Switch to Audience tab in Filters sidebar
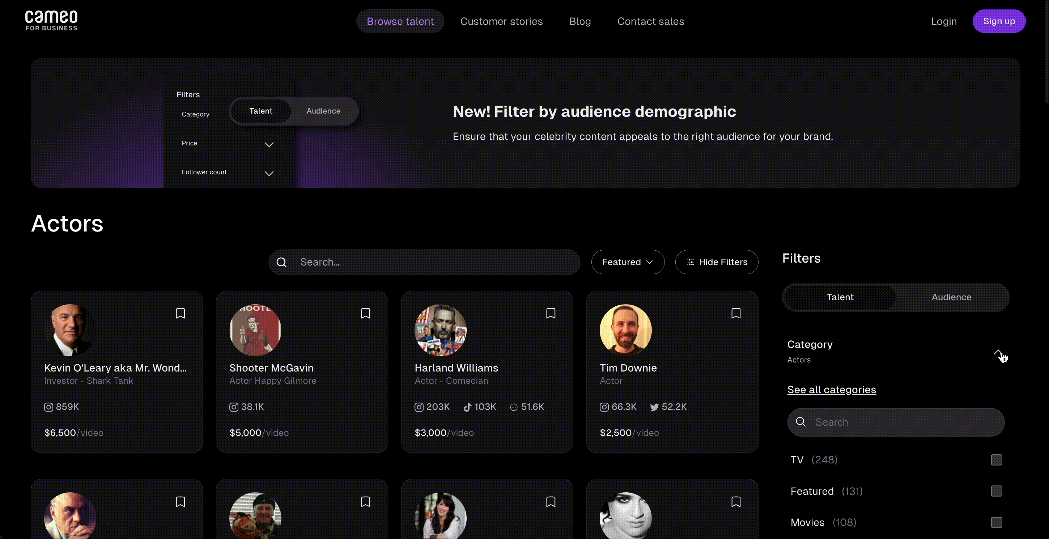The width and height of the screenshot is (1049, 539). pyautogui.click(x=951, y=297)
